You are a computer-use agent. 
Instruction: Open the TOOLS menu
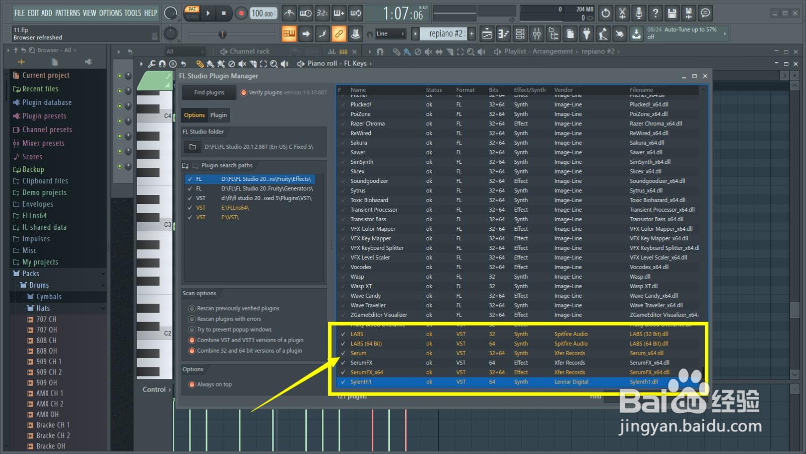point(133,13)
